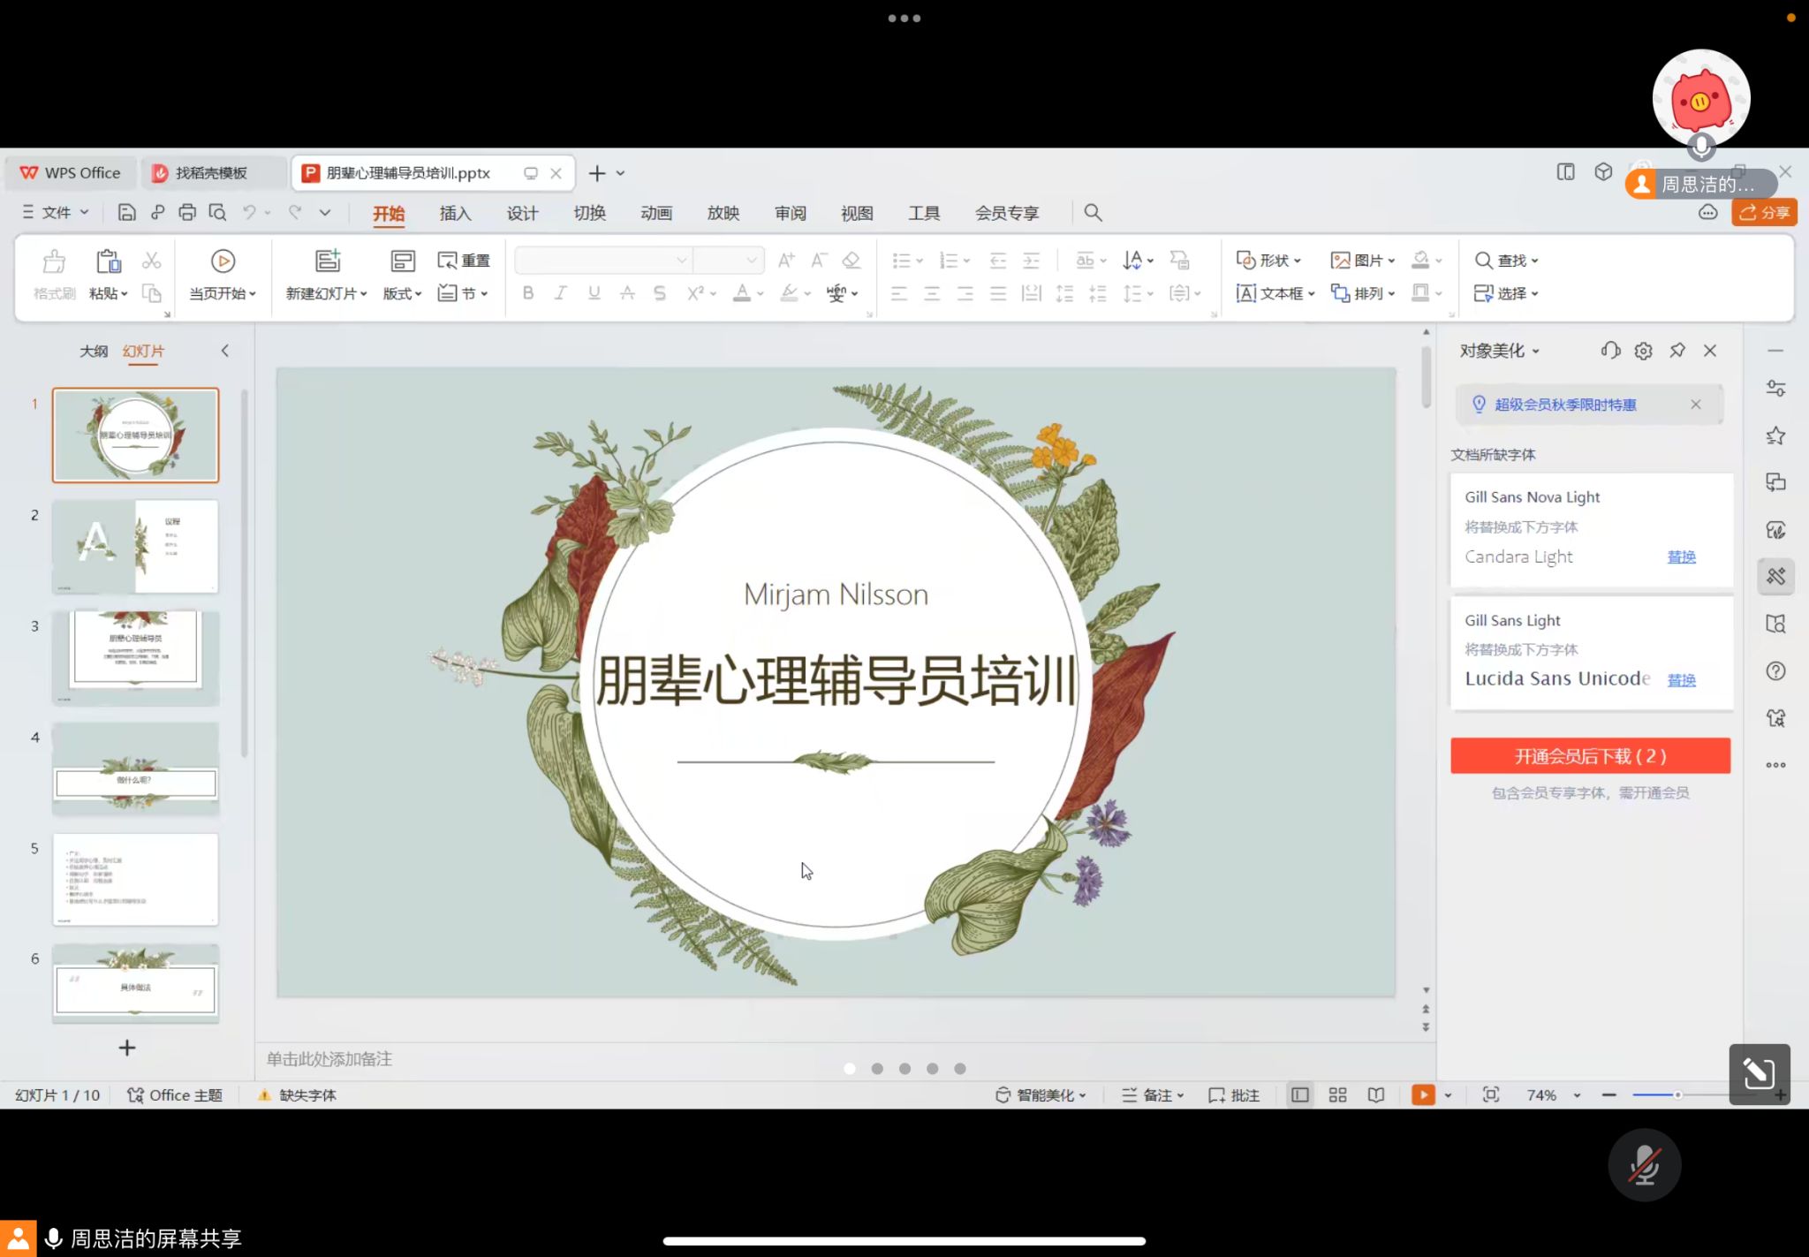1809x1257 pixels.
Task: Toggle reading view book icon
Action: [x=1376, y=1095]
